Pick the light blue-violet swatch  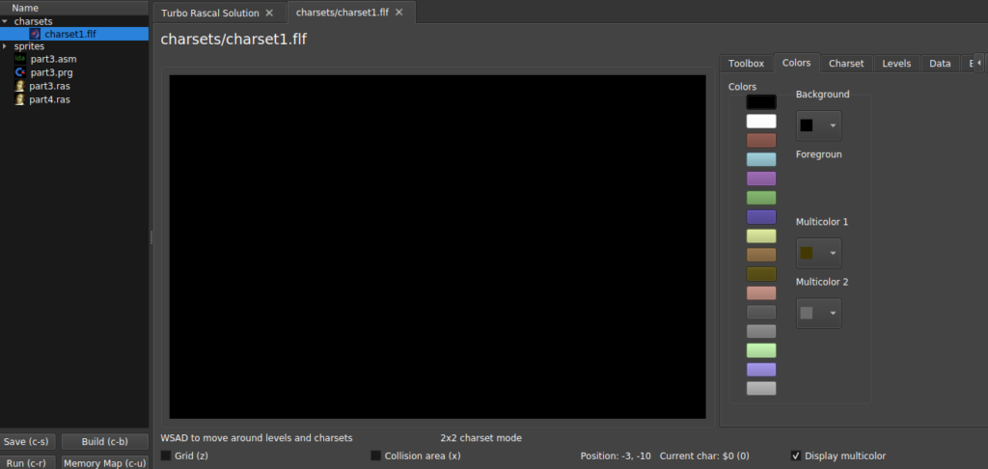pos(761,370)
